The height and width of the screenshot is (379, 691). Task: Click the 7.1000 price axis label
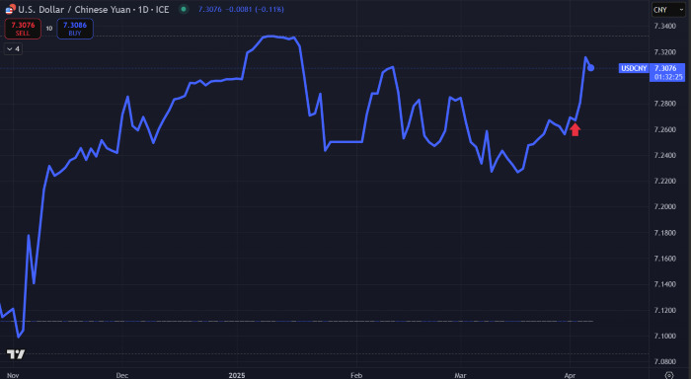tap(665, 336)
